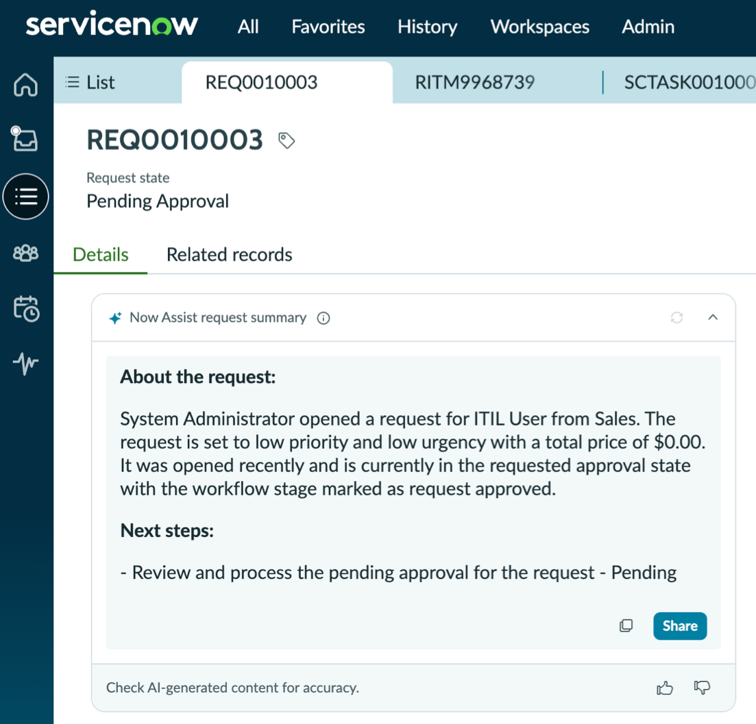756x724 pixels.
Task: Show Now Assist summary info tooltip
Action: click(323, 318)
